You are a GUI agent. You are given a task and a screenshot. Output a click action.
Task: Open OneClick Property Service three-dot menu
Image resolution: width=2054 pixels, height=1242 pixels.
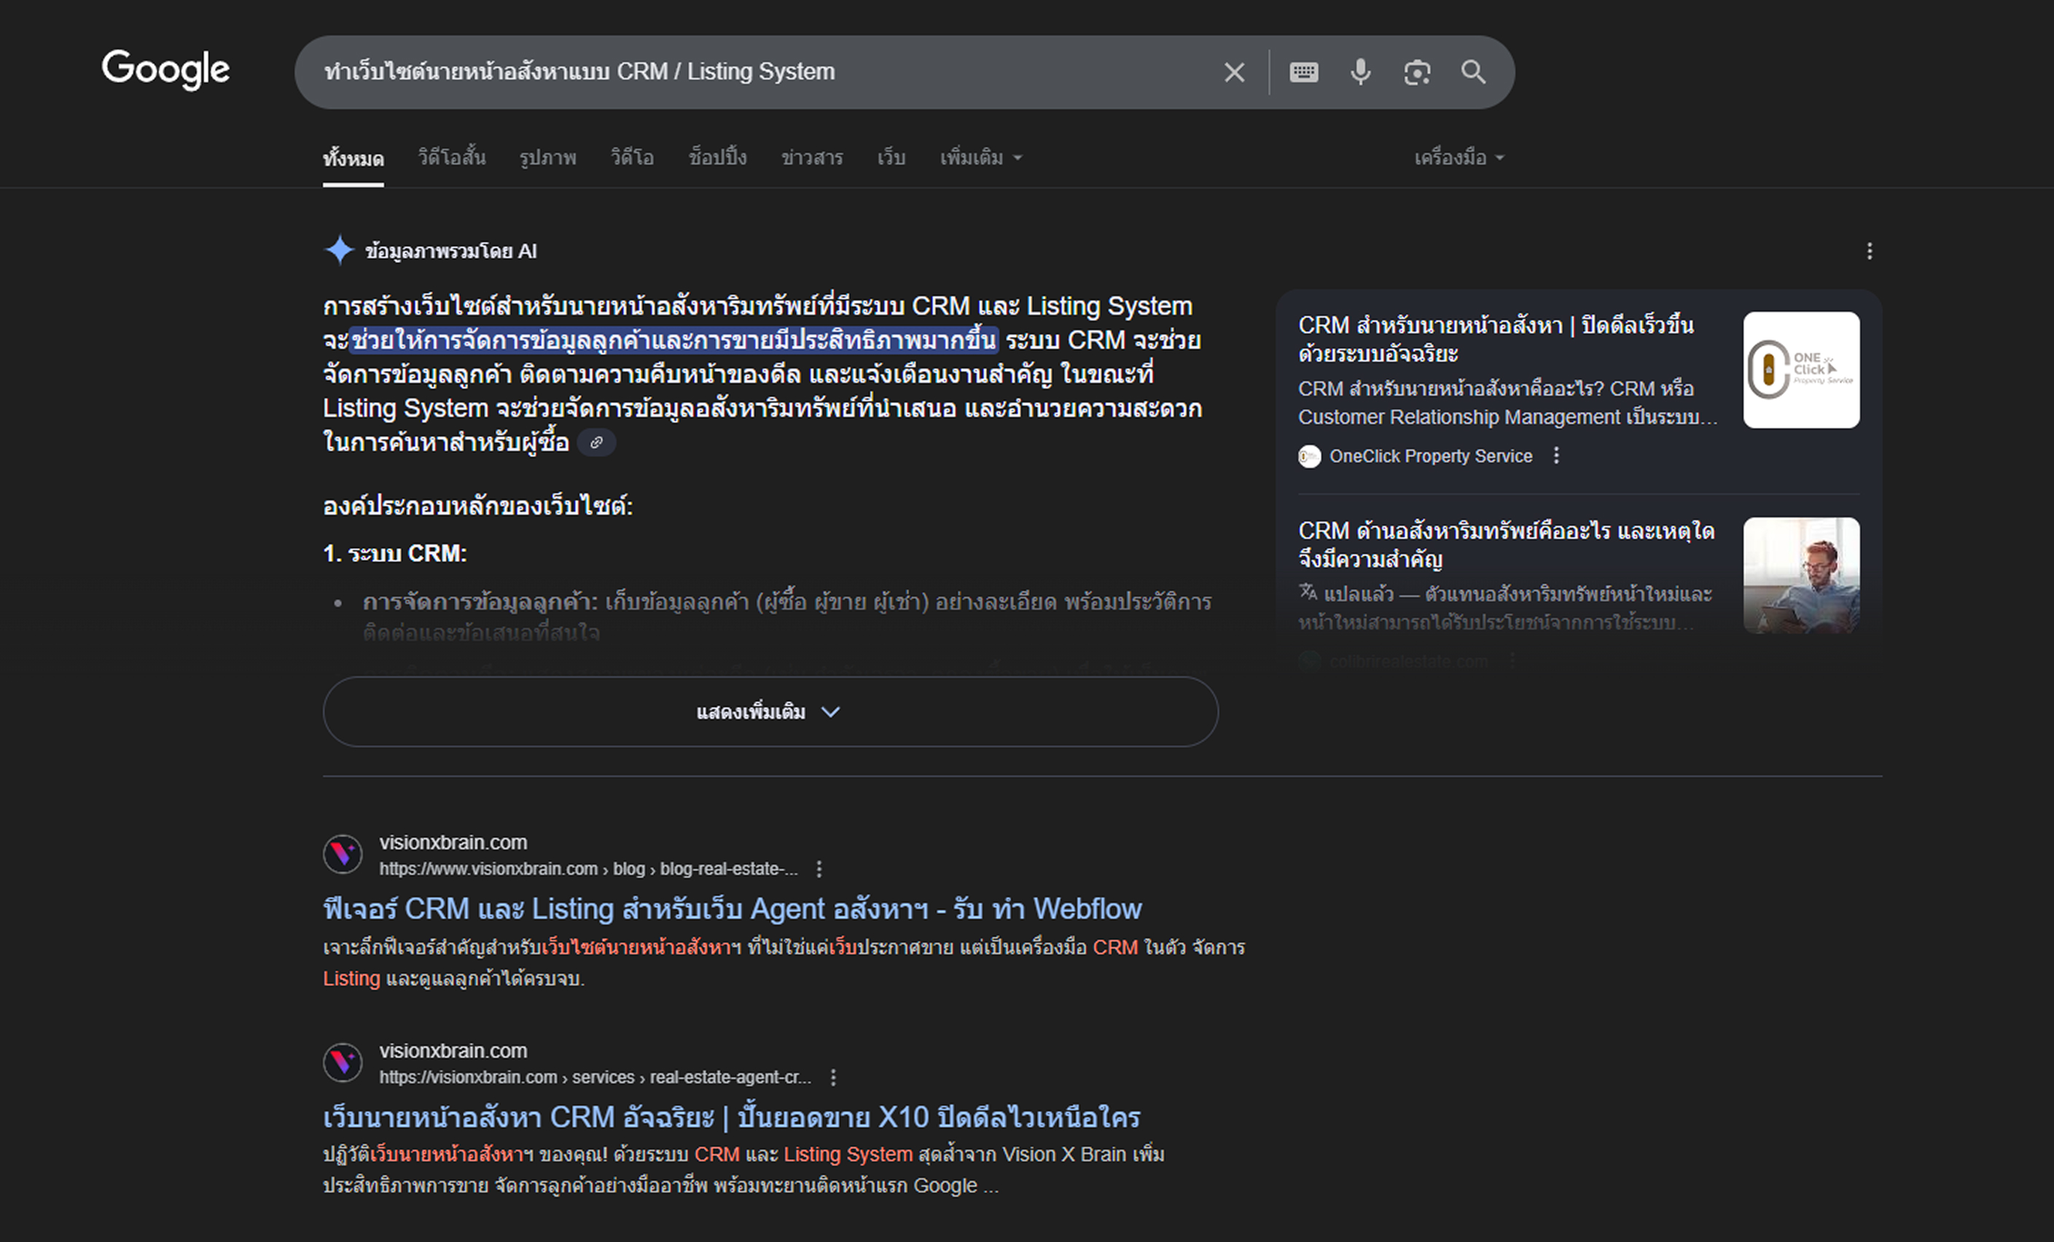[x=1555, y=455]
